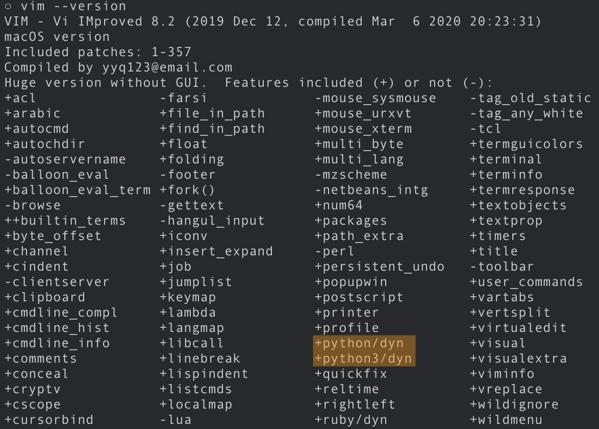599x429 pixels.
Task: Click the -perl feature entry
Action: tap(335, 251)
